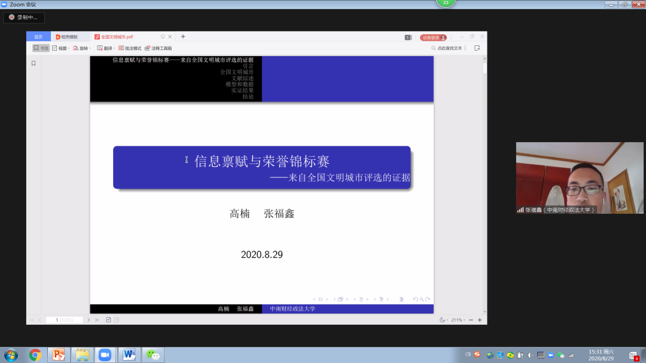Click the 录制中 recording indicator button
The height and width of the screenshot is (363, 646).
tap(23, 17)
